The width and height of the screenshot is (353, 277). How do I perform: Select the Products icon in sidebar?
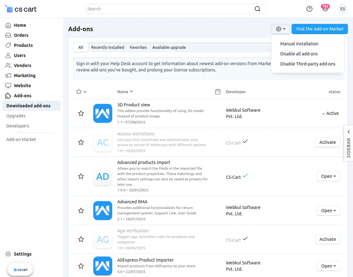click(8, 45)
